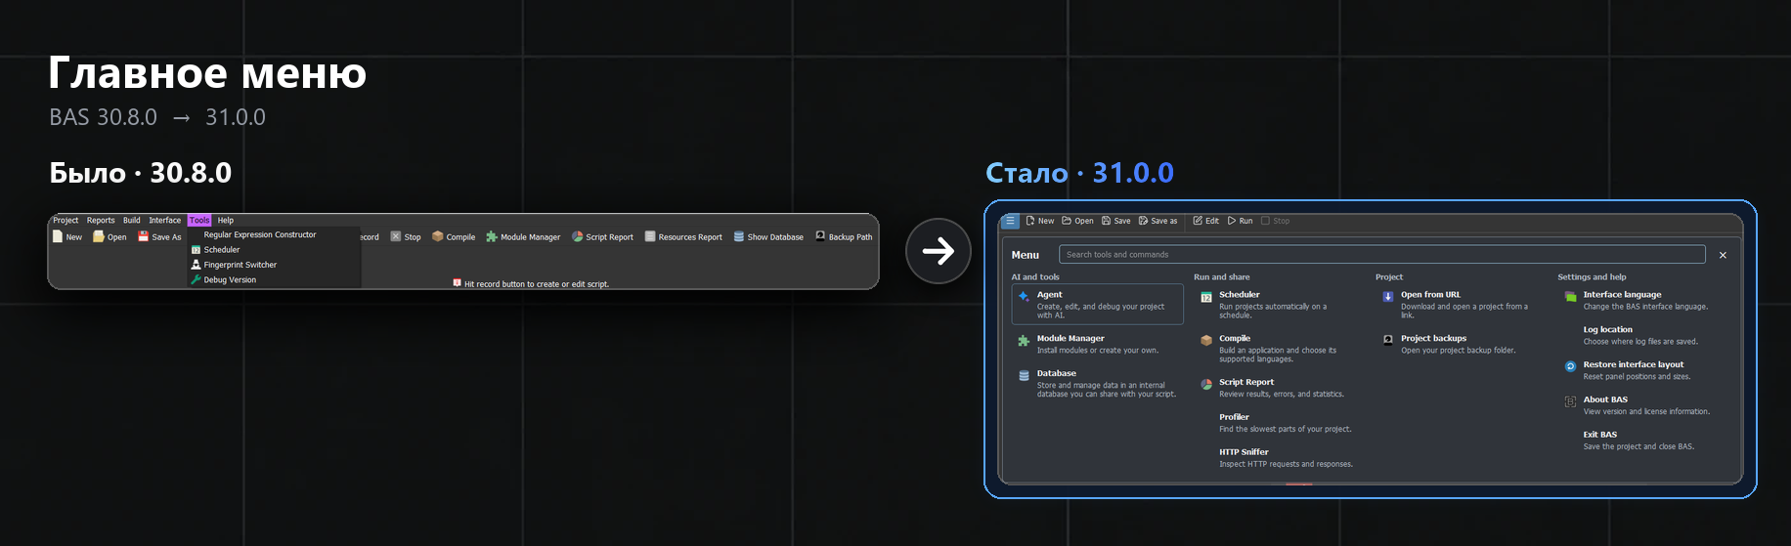The width and height of the screenshot is (1791, 546).
Task: Click the hamburger menu icon in 31.0.0 toolbar
Action: (x=1011, y=221)
